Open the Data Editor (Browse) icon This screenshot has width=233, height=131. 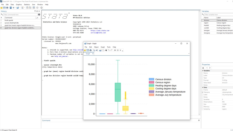pyautogui.click(x=30, y=8)
